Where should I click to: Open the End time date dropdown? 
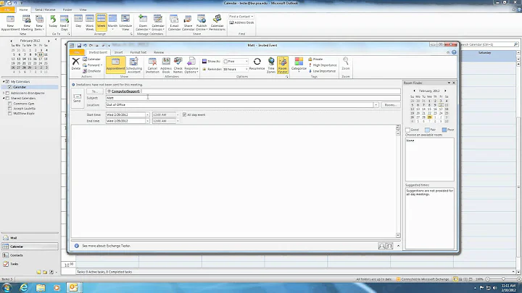pyautogui.click(x=147, y=121)
